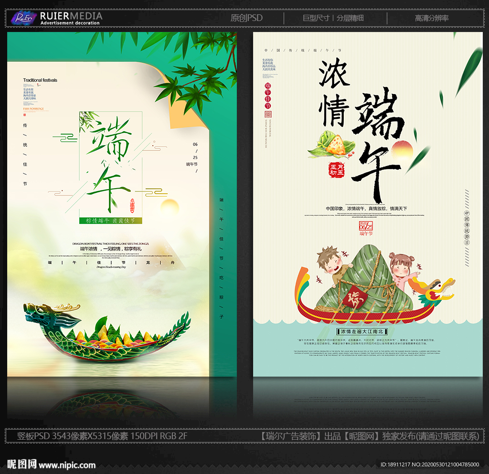Click the green calligraphy '端午' title on left poster
Image resolution: width=489 pixels, height=474 pixels.
click(x=109, y=164)
